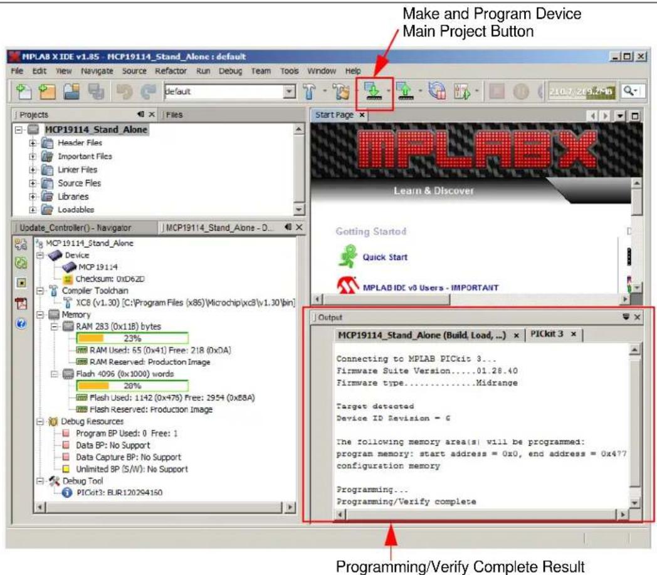Click the dashboard help question mark icon
The height and width of the screenshot is (575, 657).
point(21,323)
